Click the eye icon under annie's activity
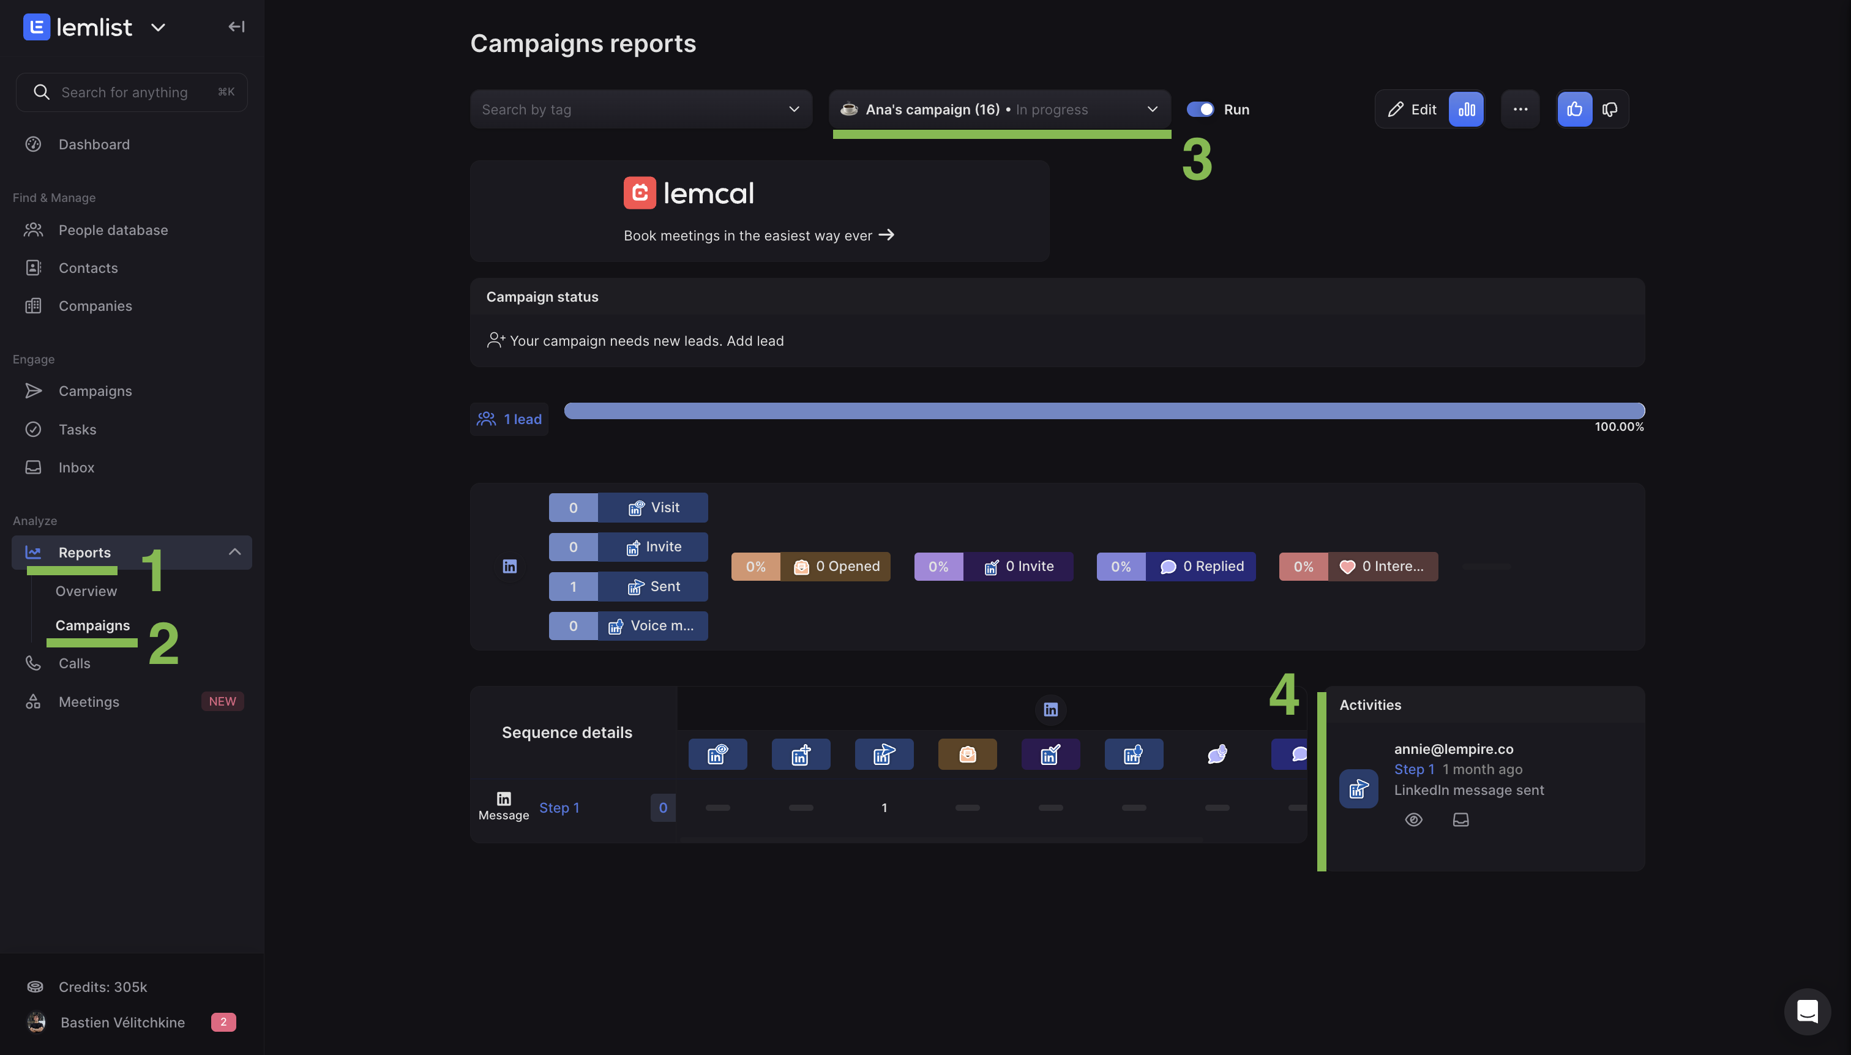This screenshot has width=1851, height=1055. coord(1414,819)
